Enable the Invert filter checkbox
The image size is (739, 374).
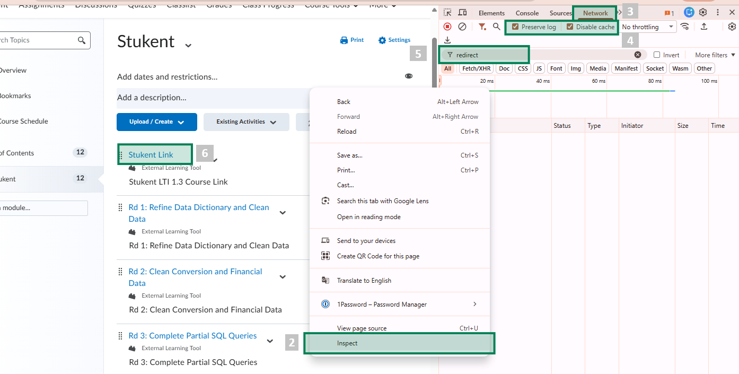click(x=657, y=55)
